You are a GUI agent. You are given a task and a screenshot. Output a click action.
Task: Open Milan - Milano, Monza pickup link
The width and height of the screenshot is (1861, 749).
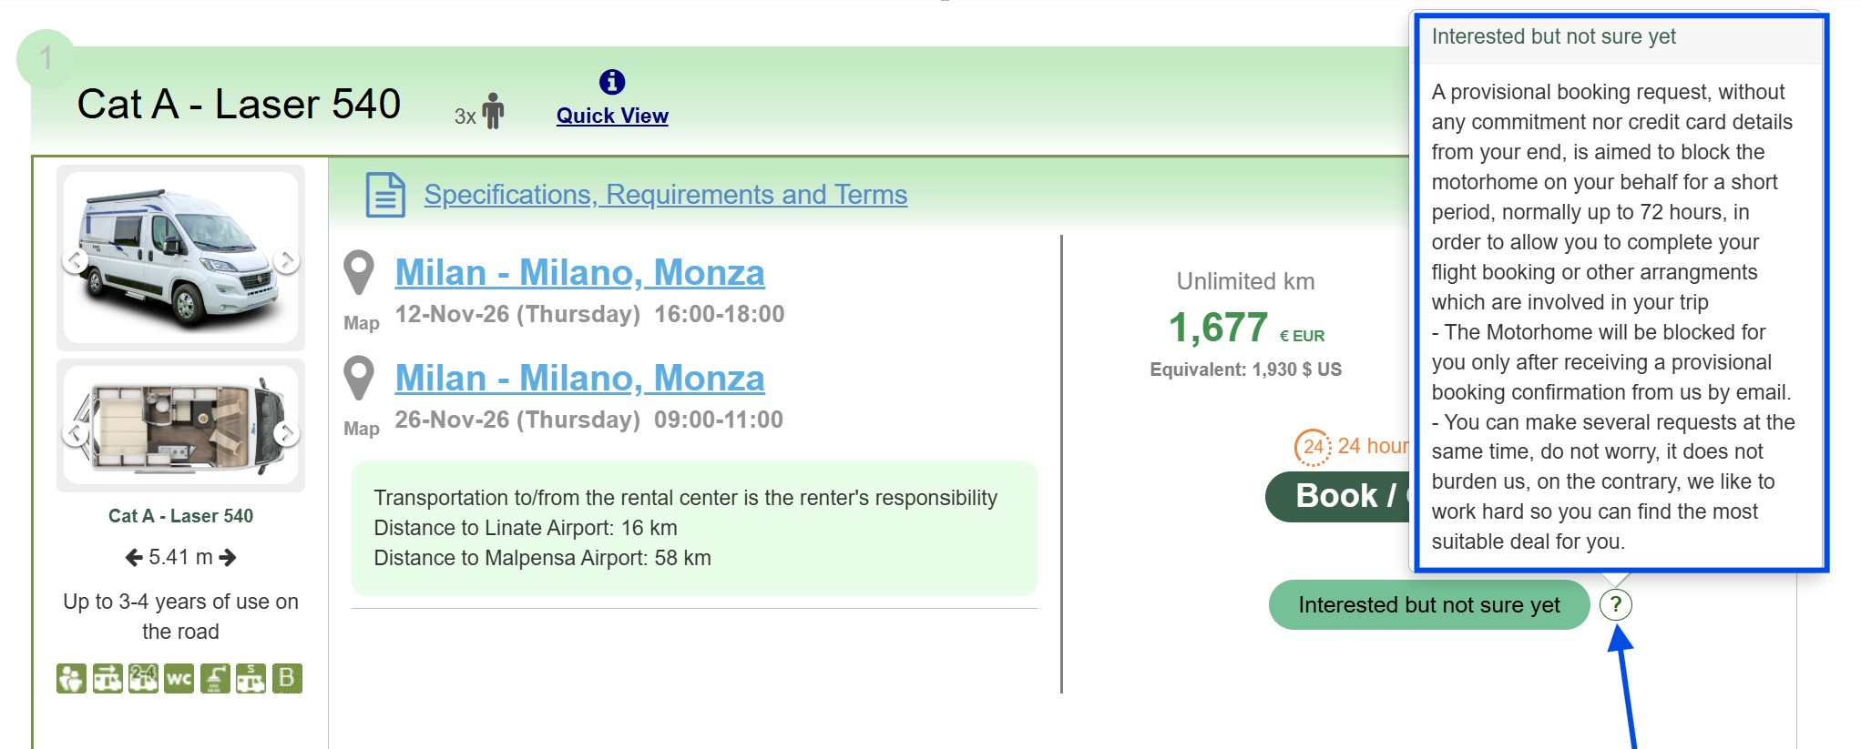579,271
